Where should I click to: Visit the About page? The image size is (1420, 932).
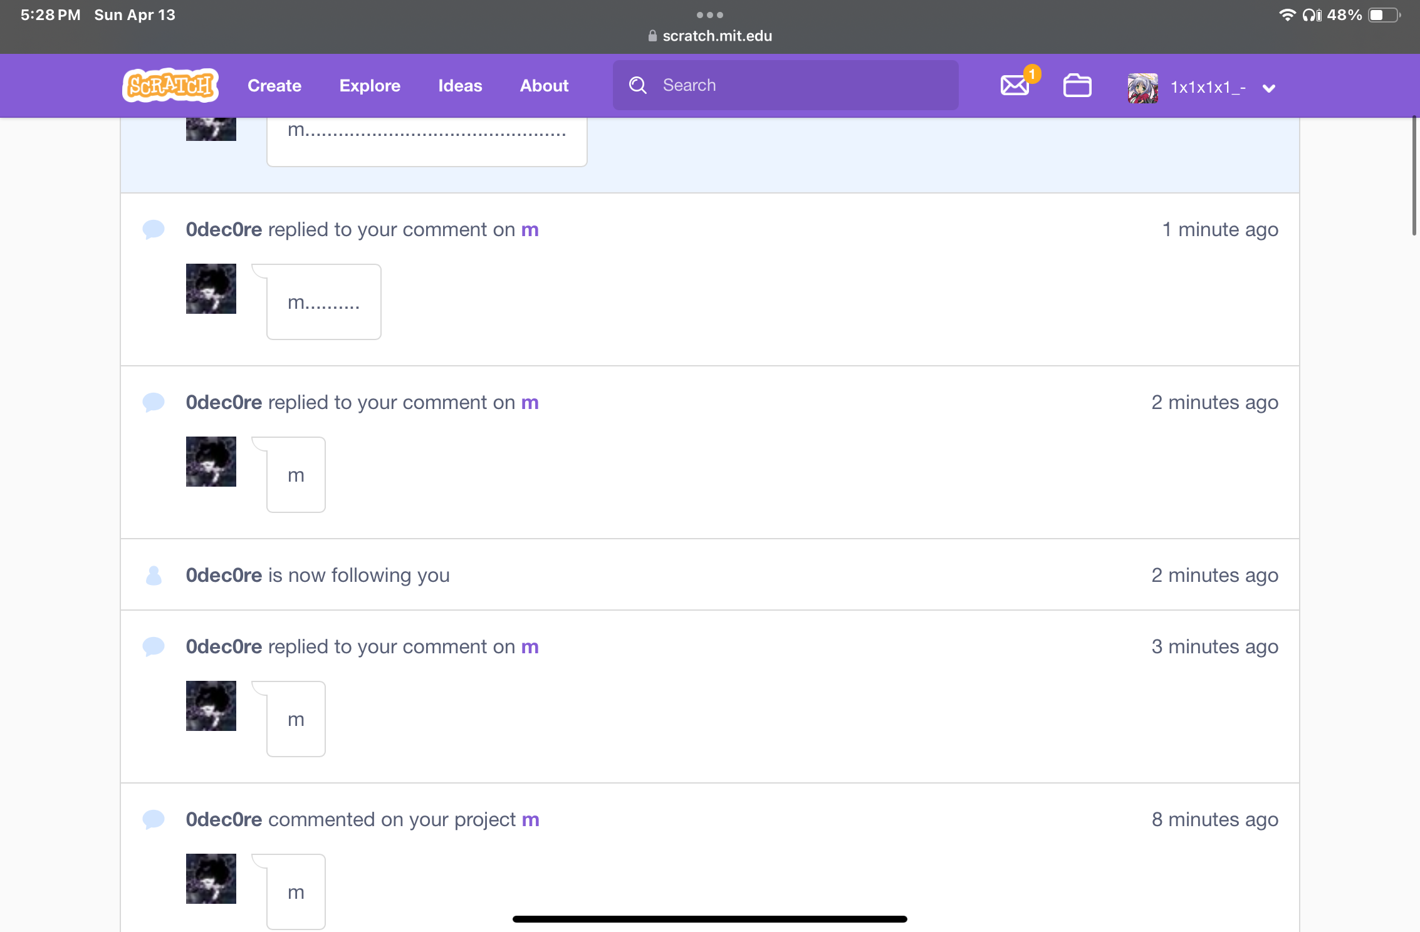(x=544, y=86)
